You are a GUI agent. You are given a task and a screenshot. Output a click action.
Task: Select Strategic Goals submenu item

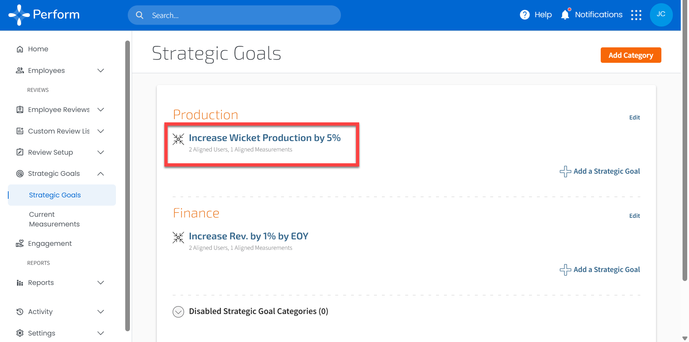pyautogui.click(x=55, y=195)
